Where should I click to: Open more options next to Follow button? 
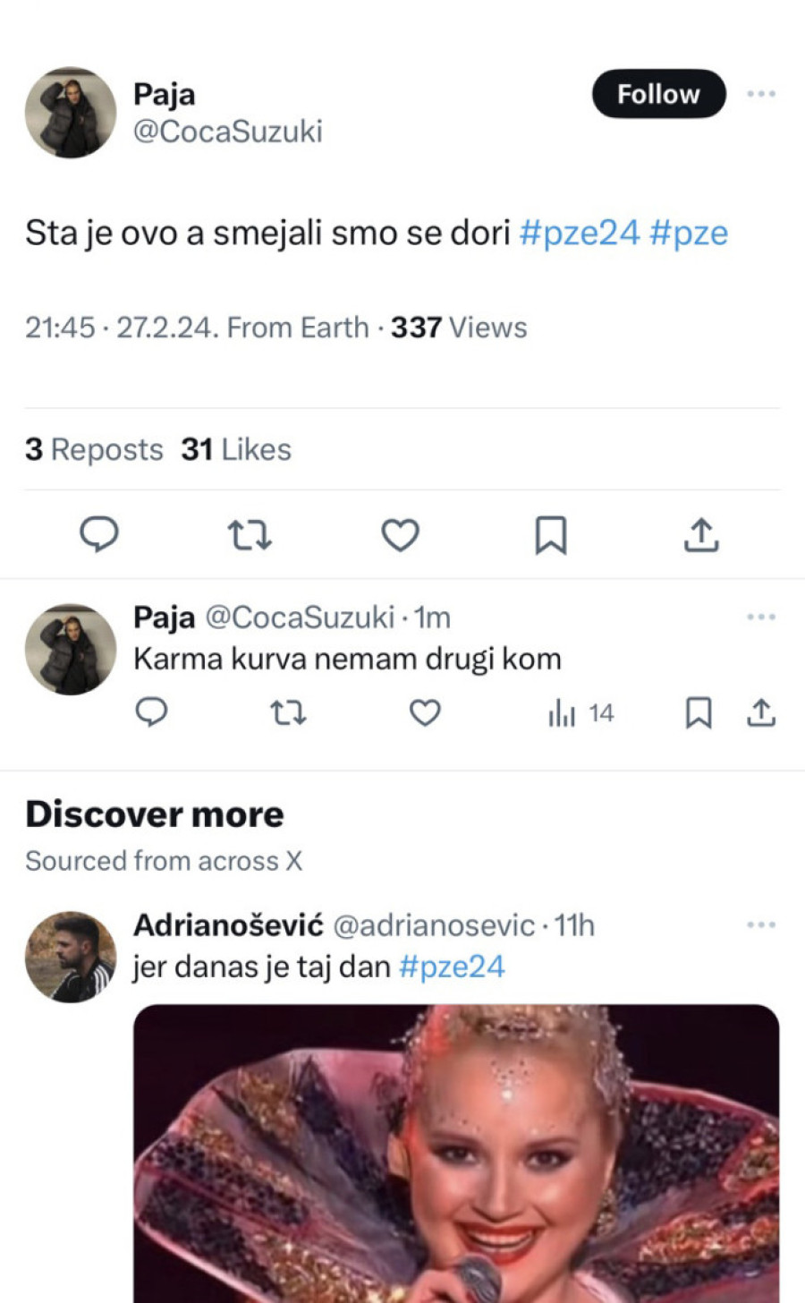[x=760, y=94]
